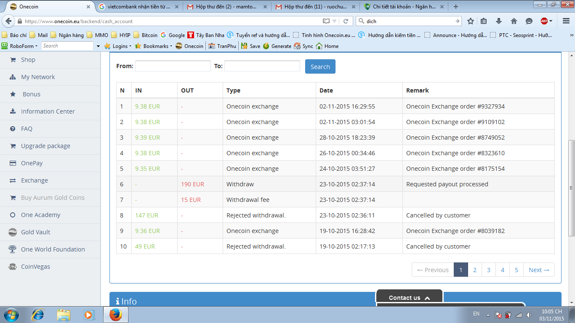Image resolution: width=575 pixels, height=323 pixels.
Task: Click the Adblock Plus toolbar icon
Action: pos(546,21)
